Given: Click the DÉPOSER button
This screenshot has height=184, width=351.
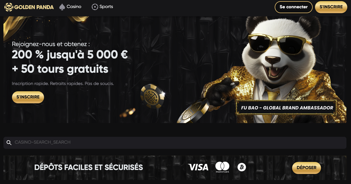Looking at the screenshot, I should click(306, 168).
